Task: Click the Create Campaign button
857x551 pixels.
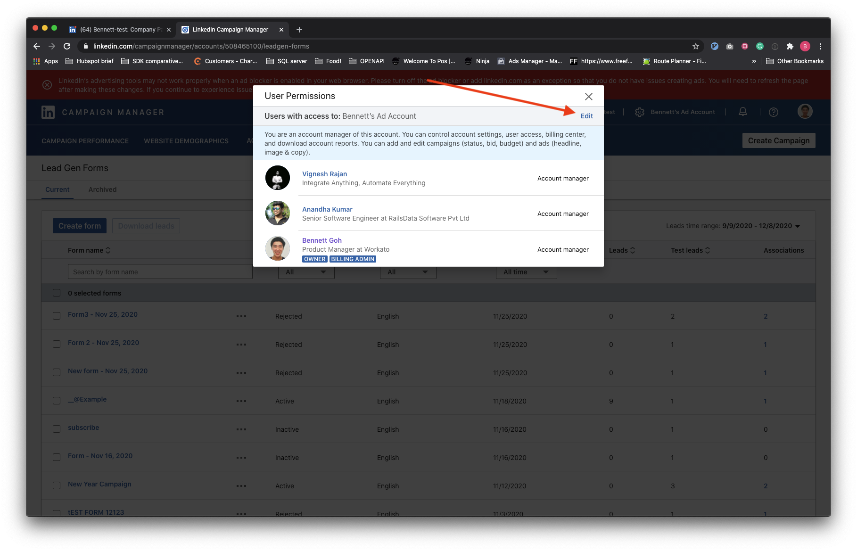Action: 779,140
